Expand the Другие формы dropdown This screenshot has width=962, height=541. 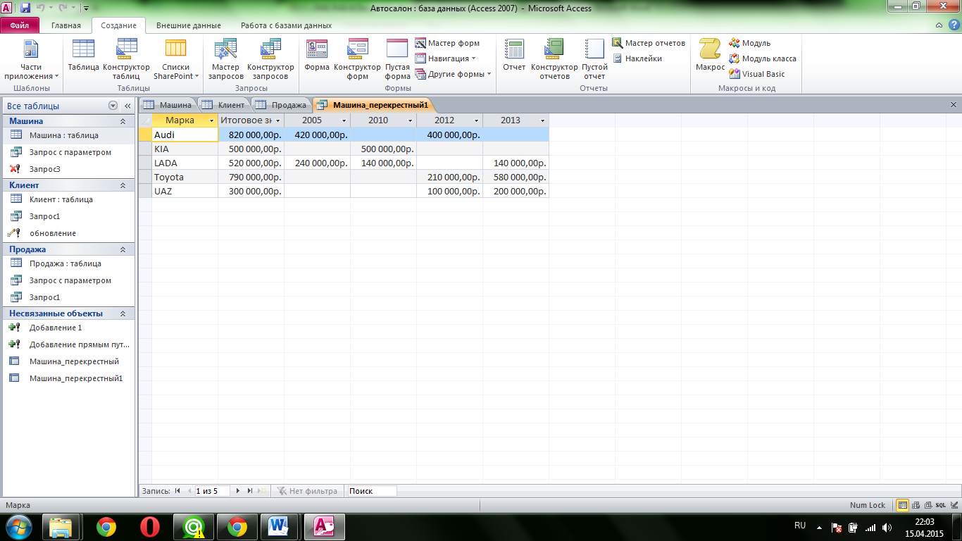[x=454, y=74]
